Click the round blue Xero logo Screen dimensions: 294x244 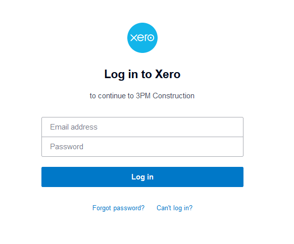coord(142,38)
